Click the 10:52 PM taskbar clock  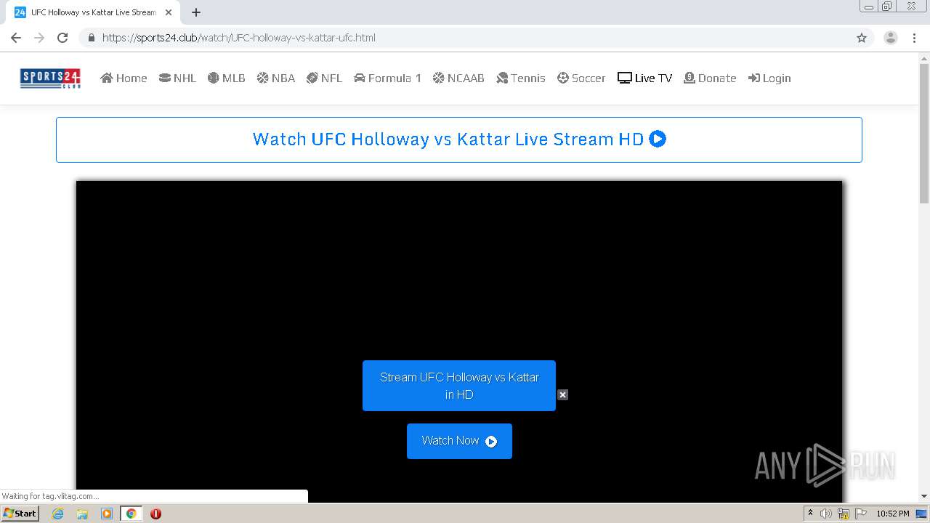(x=893, y=514)
